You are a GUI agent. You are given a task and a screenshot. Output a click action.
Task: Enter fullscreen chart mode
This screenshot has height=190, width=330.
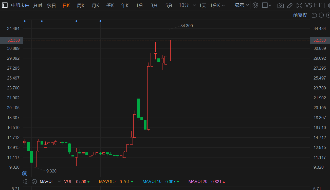[x=299, y=5]
